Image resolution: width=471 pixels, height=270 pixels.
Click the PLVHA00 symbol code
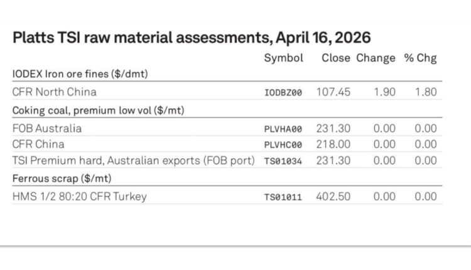click(x=283, y=129)
